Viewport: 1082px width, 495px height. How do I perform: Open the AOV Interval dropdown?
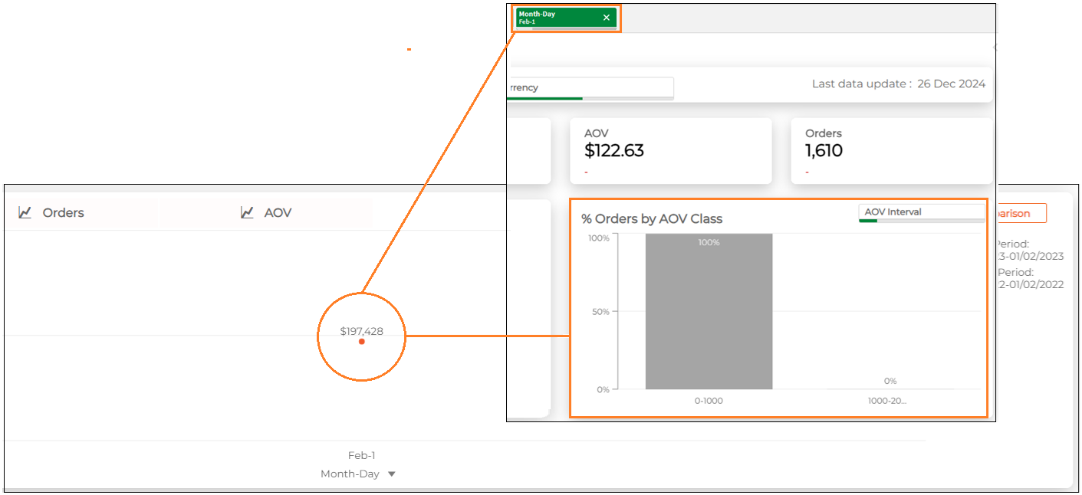pos(921,212)
